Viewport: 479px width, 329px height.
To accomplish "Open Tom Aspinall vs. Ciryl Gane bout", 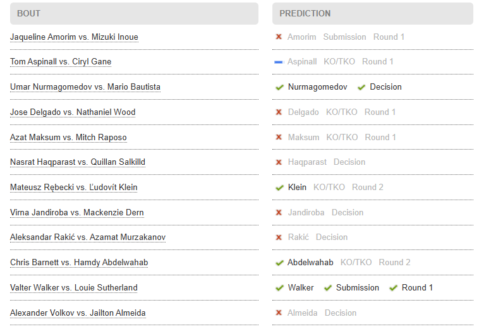I will [x=61, y=62].
